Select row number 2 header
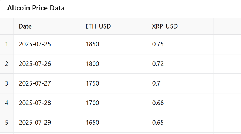Image resolution: width=241 pixels, height=134 pixels. pyautogui.click(x=7, y=64)
